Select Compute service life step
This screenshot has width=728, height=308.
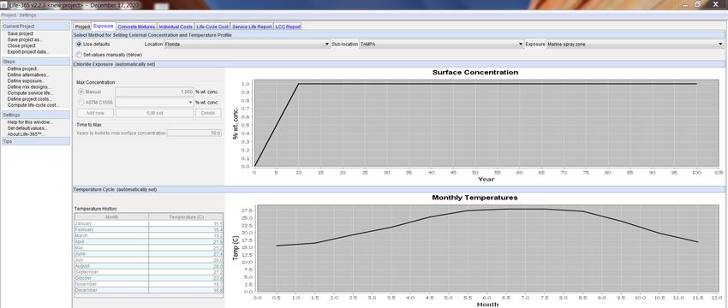(30, 92)
